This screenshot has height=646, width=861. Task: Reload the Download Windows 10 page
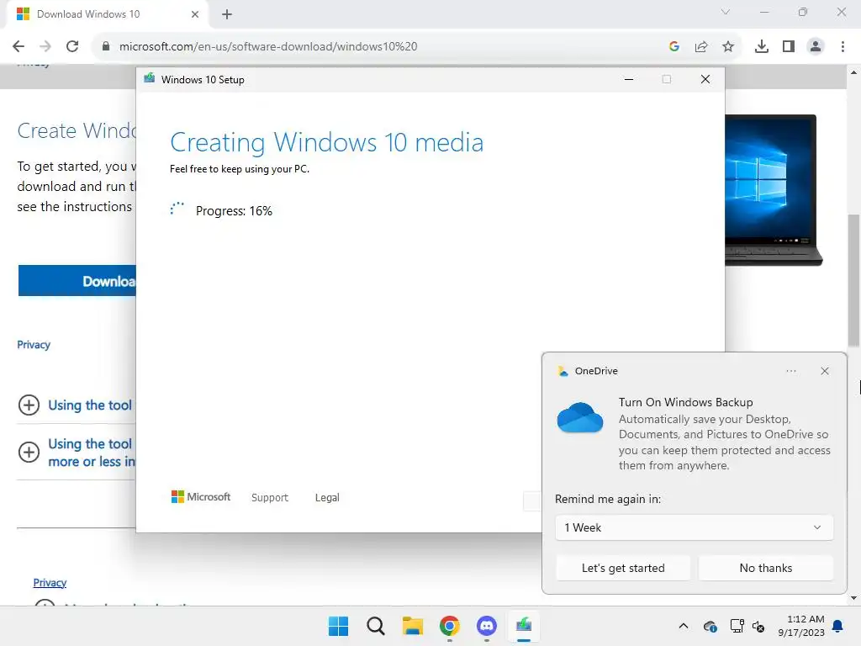72,46
